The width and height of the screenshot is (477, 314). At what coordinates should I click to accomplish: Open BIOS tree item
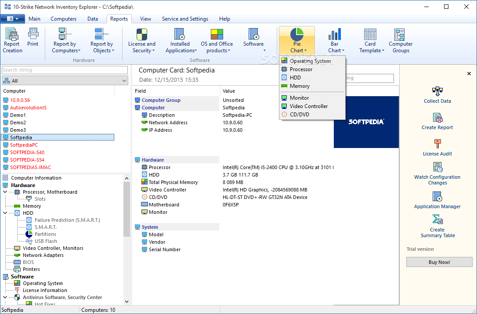tap(28, 262)
